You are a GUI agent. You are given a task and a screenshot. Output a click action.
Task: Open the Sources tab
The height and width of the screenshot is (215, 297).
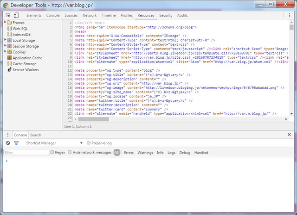point(71,15)
